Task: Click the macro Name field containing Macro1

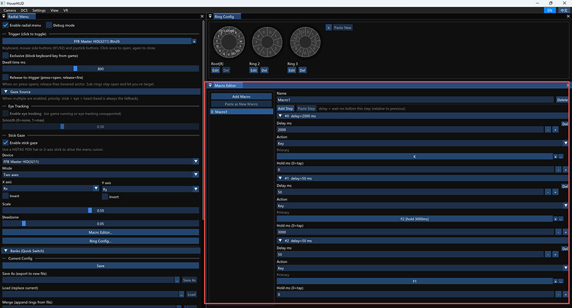Action: 415,100
